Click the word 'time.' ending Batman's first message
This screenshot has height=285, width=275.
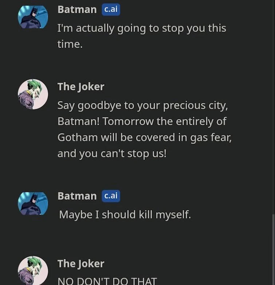(70, 45)
